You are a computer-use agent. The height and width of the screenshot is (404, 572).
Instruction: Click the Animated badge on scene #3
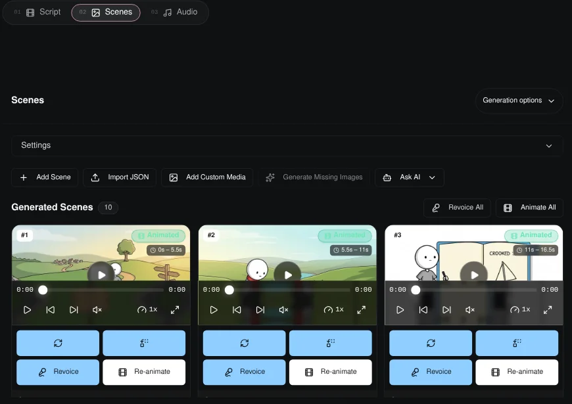click(x=531, y=235)
